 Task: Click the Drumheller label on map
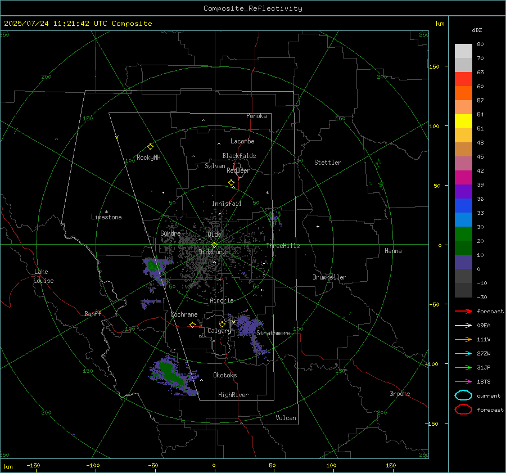pos(329,277)
